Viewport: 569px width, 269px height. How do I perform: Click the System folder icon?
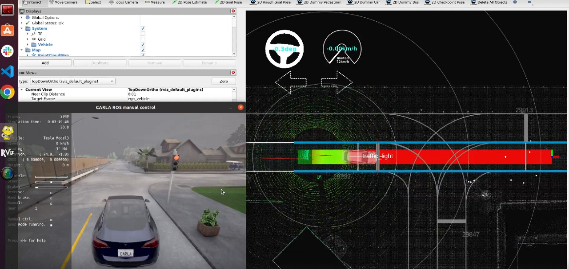pos(28,28)
